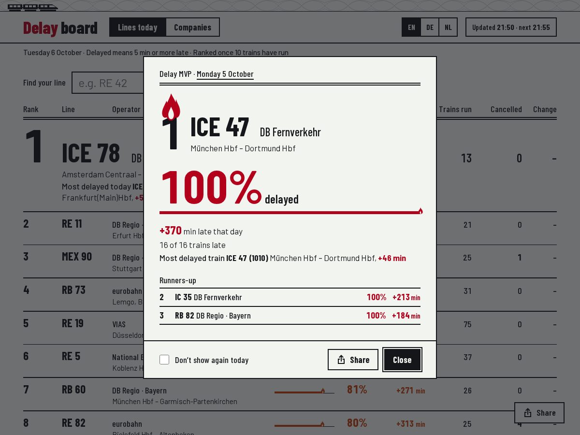
Task: Click the train logo icon in header
Action: coord(33,7)
